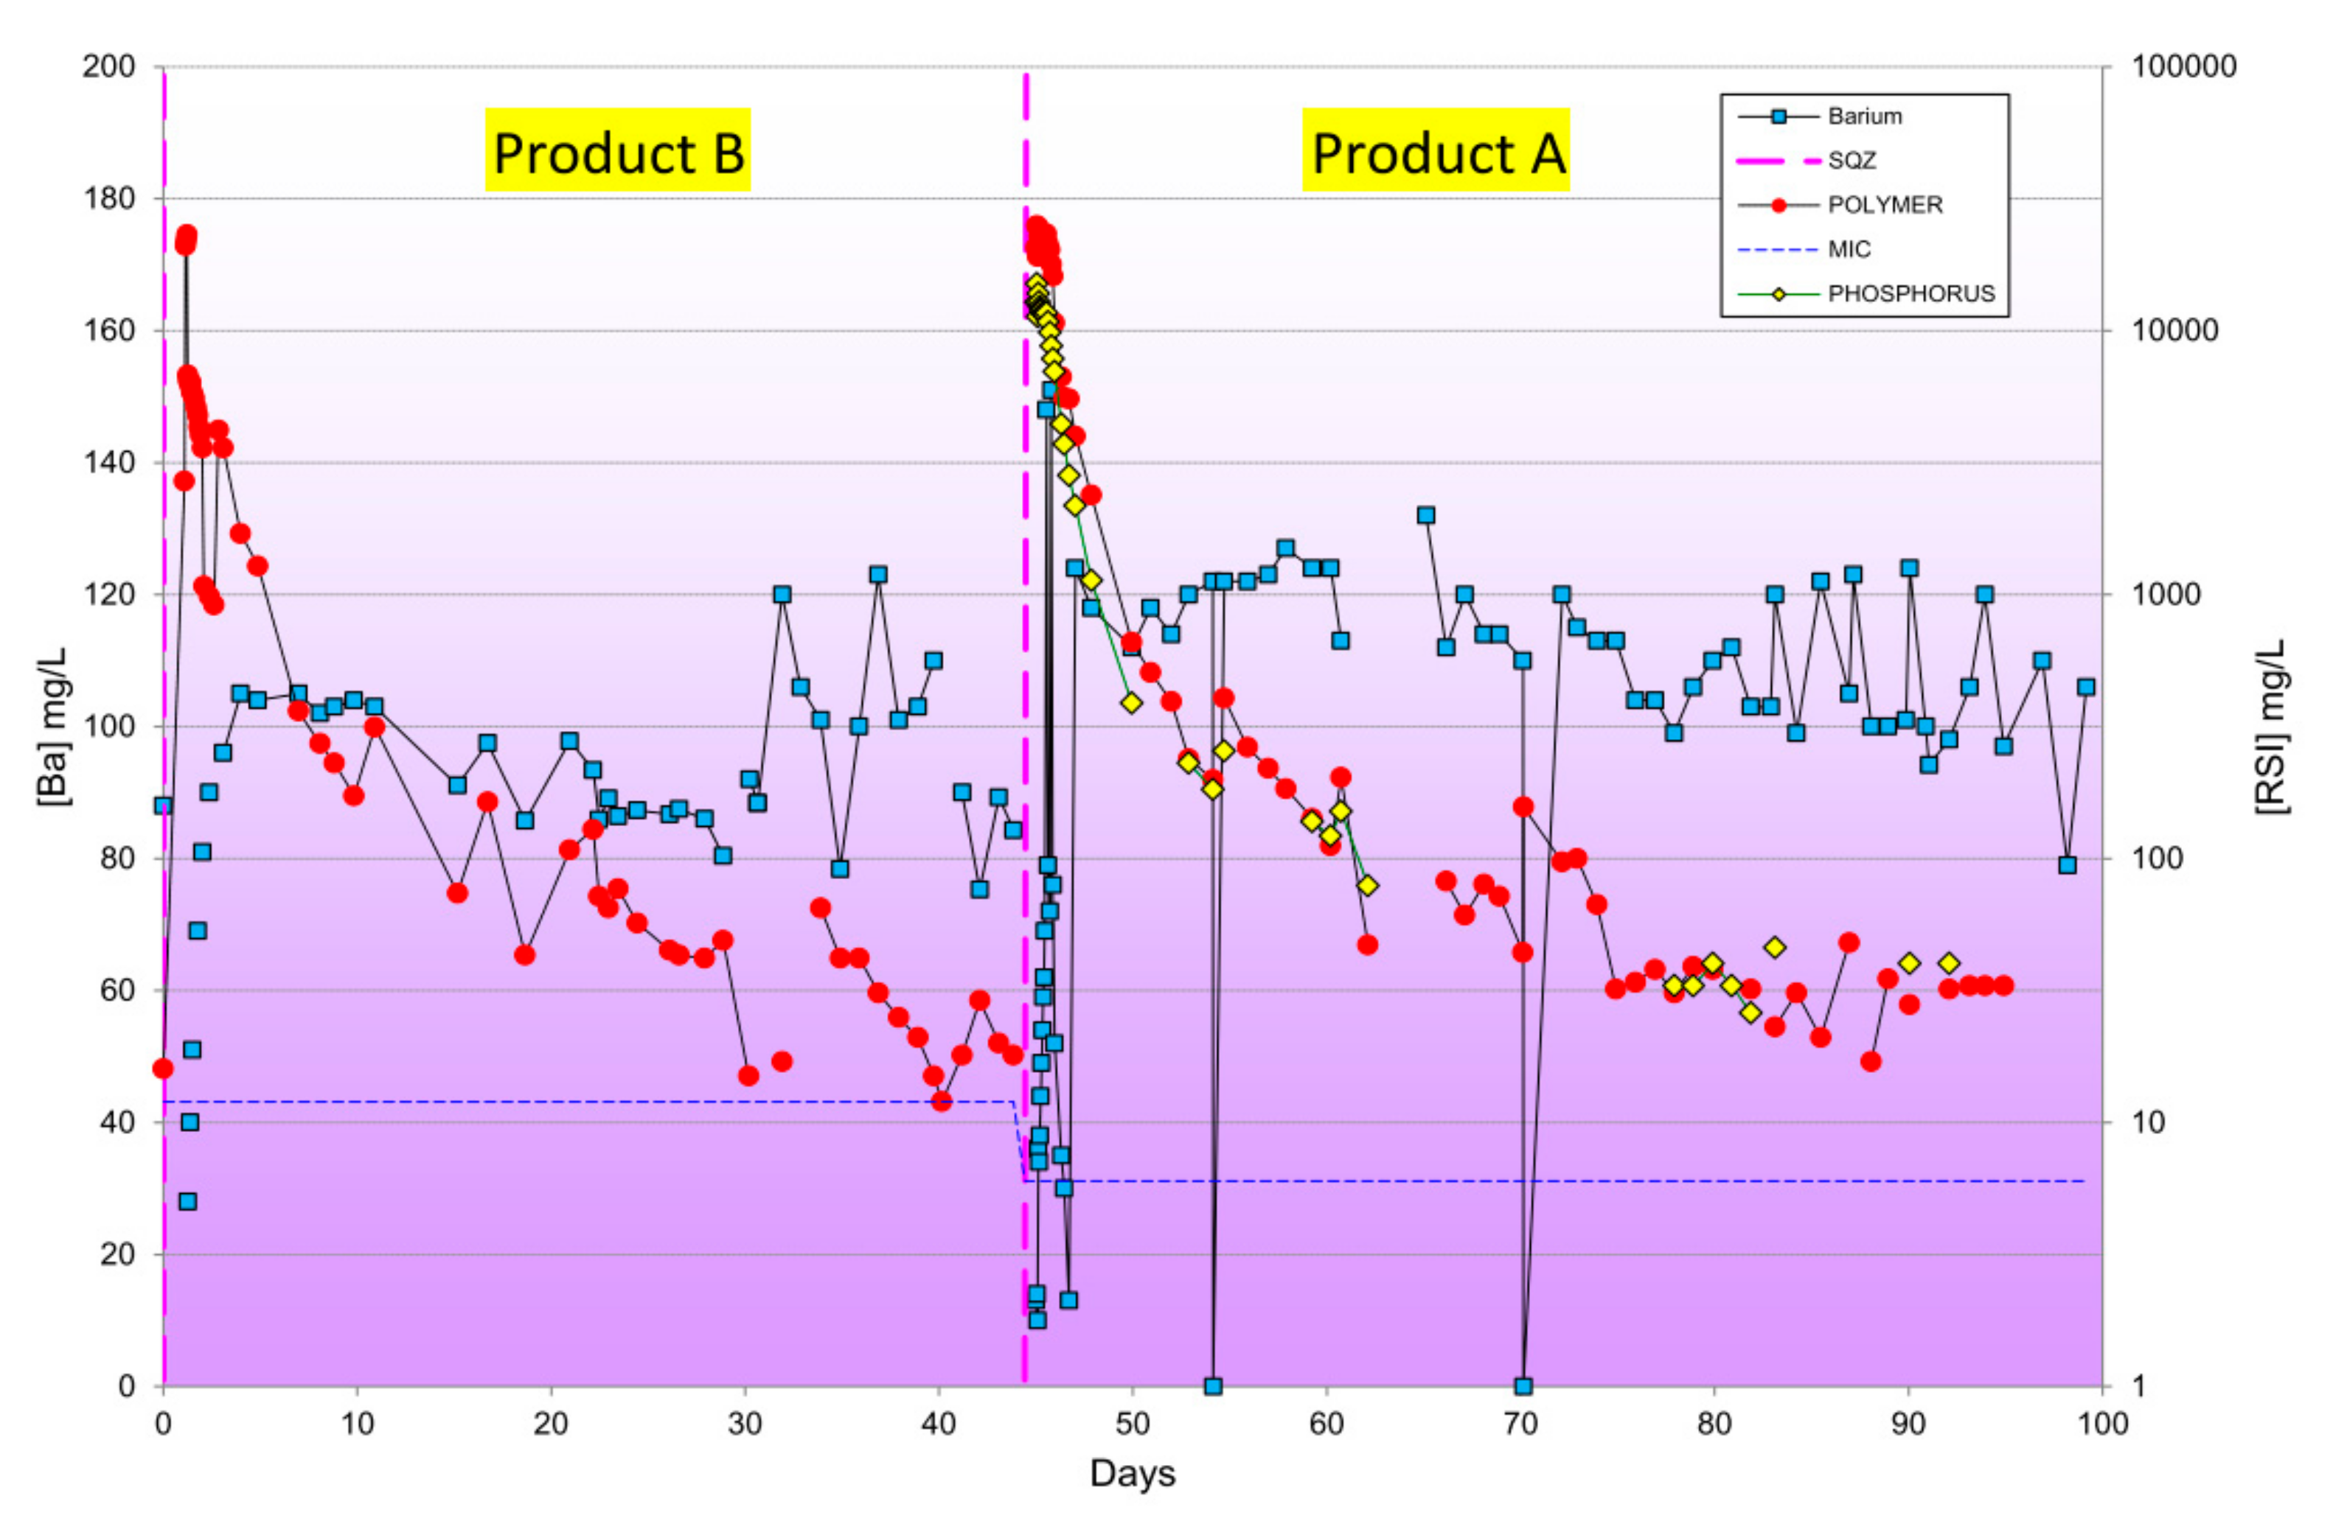Click the MIC blue dashed legend line

tap(1779, 250)
